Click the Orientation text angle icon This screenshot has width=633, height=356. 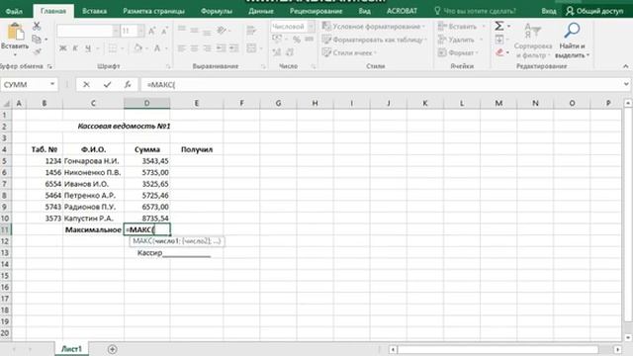point(222,30)
